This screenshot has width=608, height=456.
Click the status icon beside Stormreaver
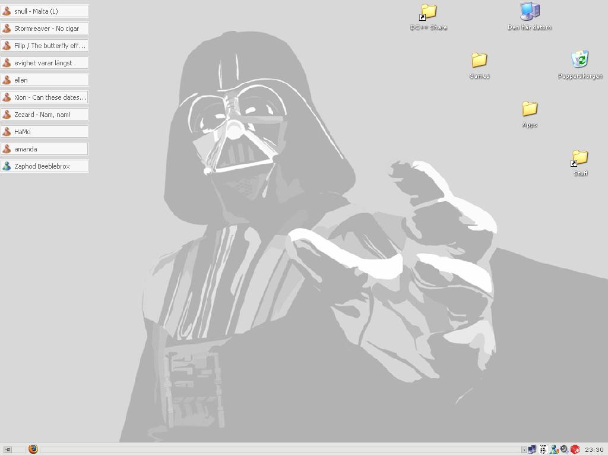[x=7, y=28]
